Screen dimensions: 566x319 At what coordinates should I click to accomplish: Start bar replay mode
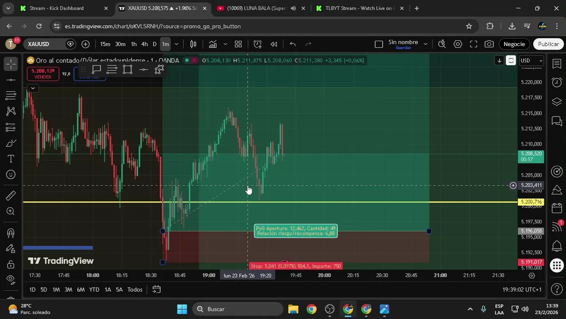274,44
